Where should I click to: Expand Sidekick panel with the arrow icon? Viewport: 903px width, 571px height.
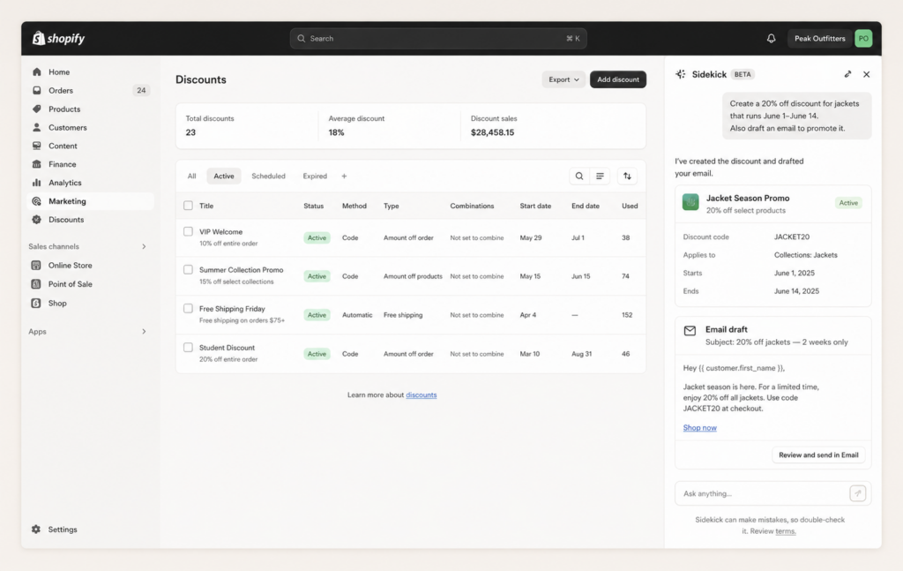pos(847,74)
